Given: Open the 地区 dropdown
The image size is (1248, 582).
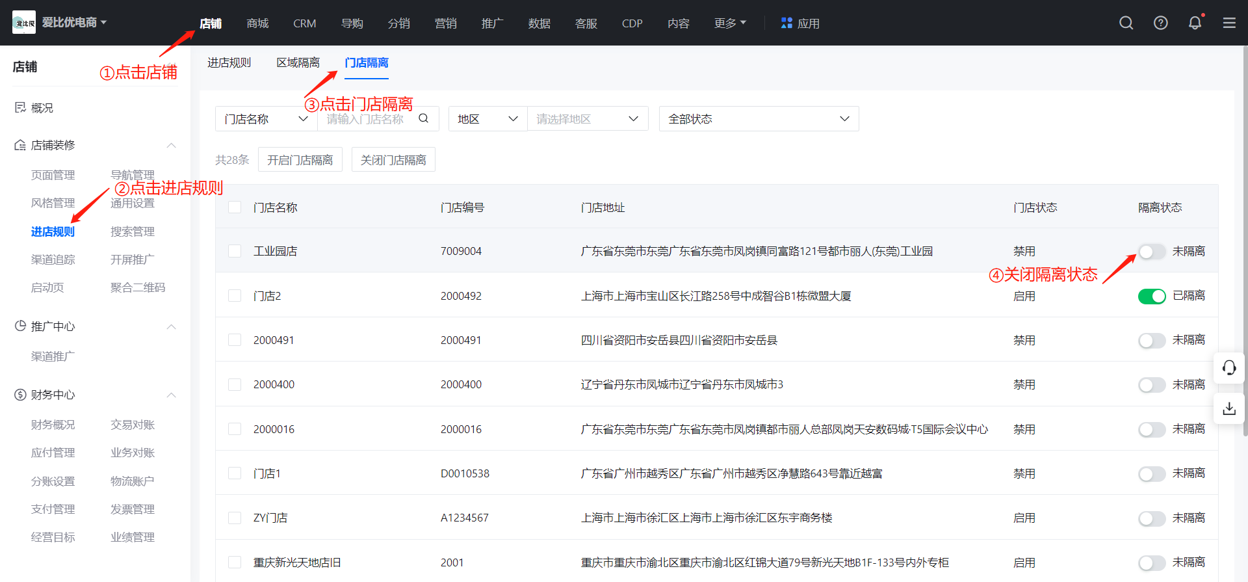Looking at the screenshot, I should point(487,119).
